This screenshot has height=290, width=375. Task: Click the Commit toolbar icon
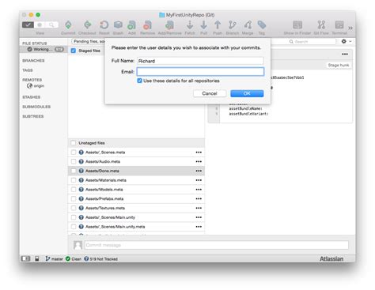68,25
